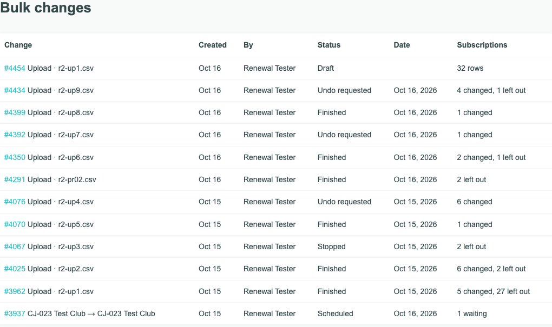
Task: Click the Change column header
Action: (18, 45)
